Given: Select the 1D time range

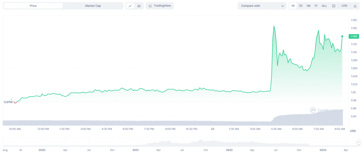Looking at the screenshot, I should (x=293, y=6).
